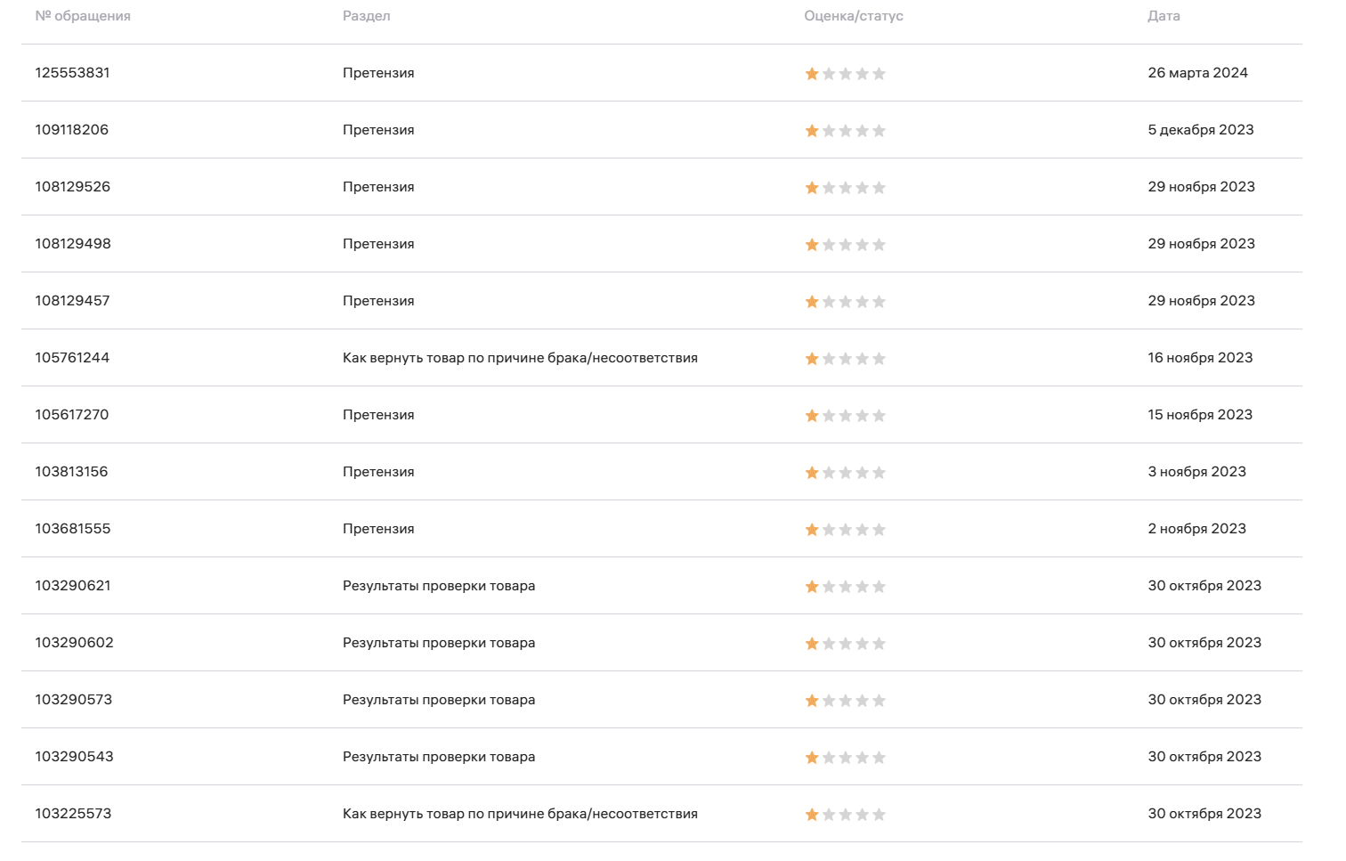Viewport: 1346px width, 861px height.
Task: Select fifth star for request 103290543
Action: pyautogui.click(x=879, y=758)
